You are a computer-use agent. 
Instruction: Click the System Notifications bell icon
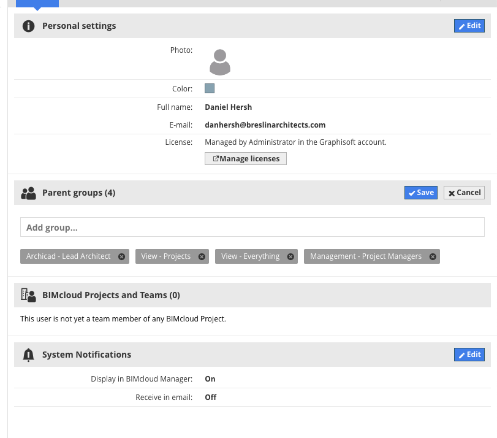click(x=28, y=355)
